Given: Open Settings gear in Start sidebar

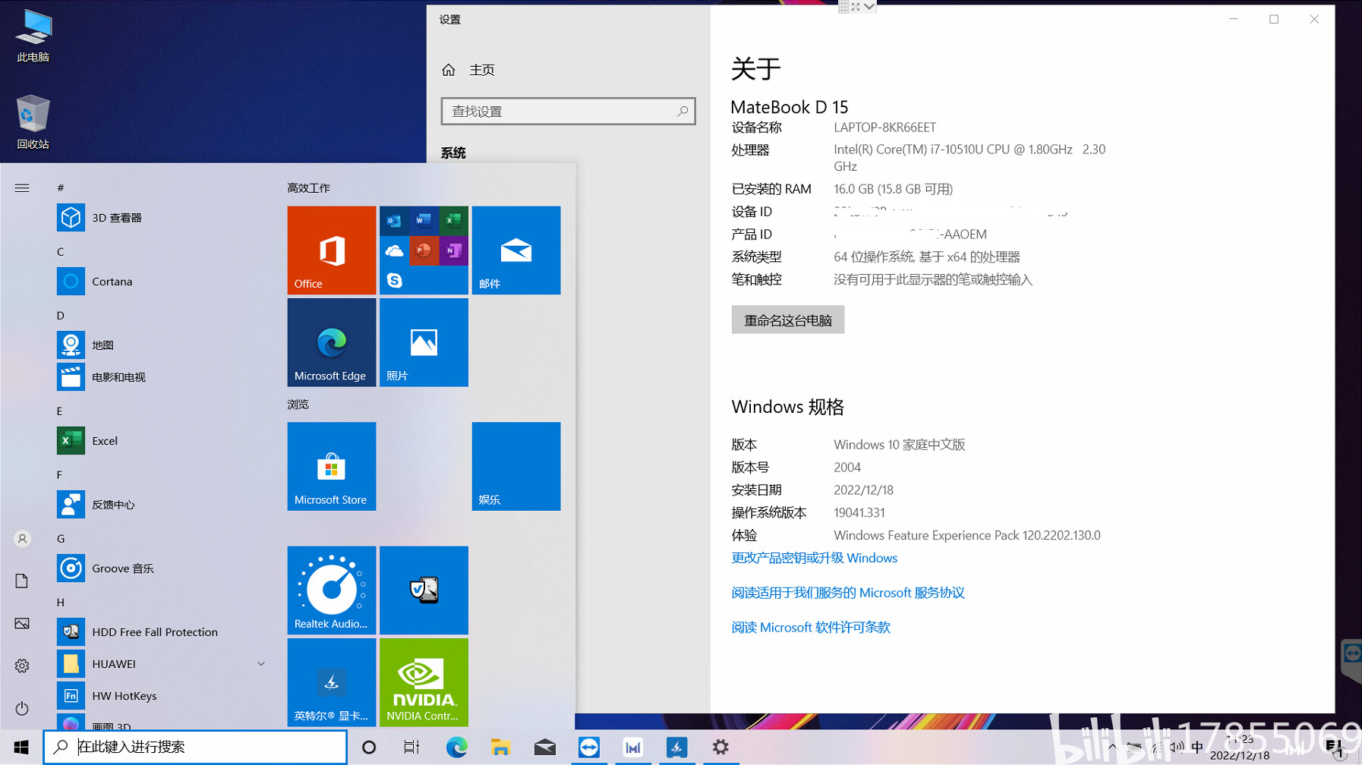Looking at the screenshot, I should (x=22, y=666).
